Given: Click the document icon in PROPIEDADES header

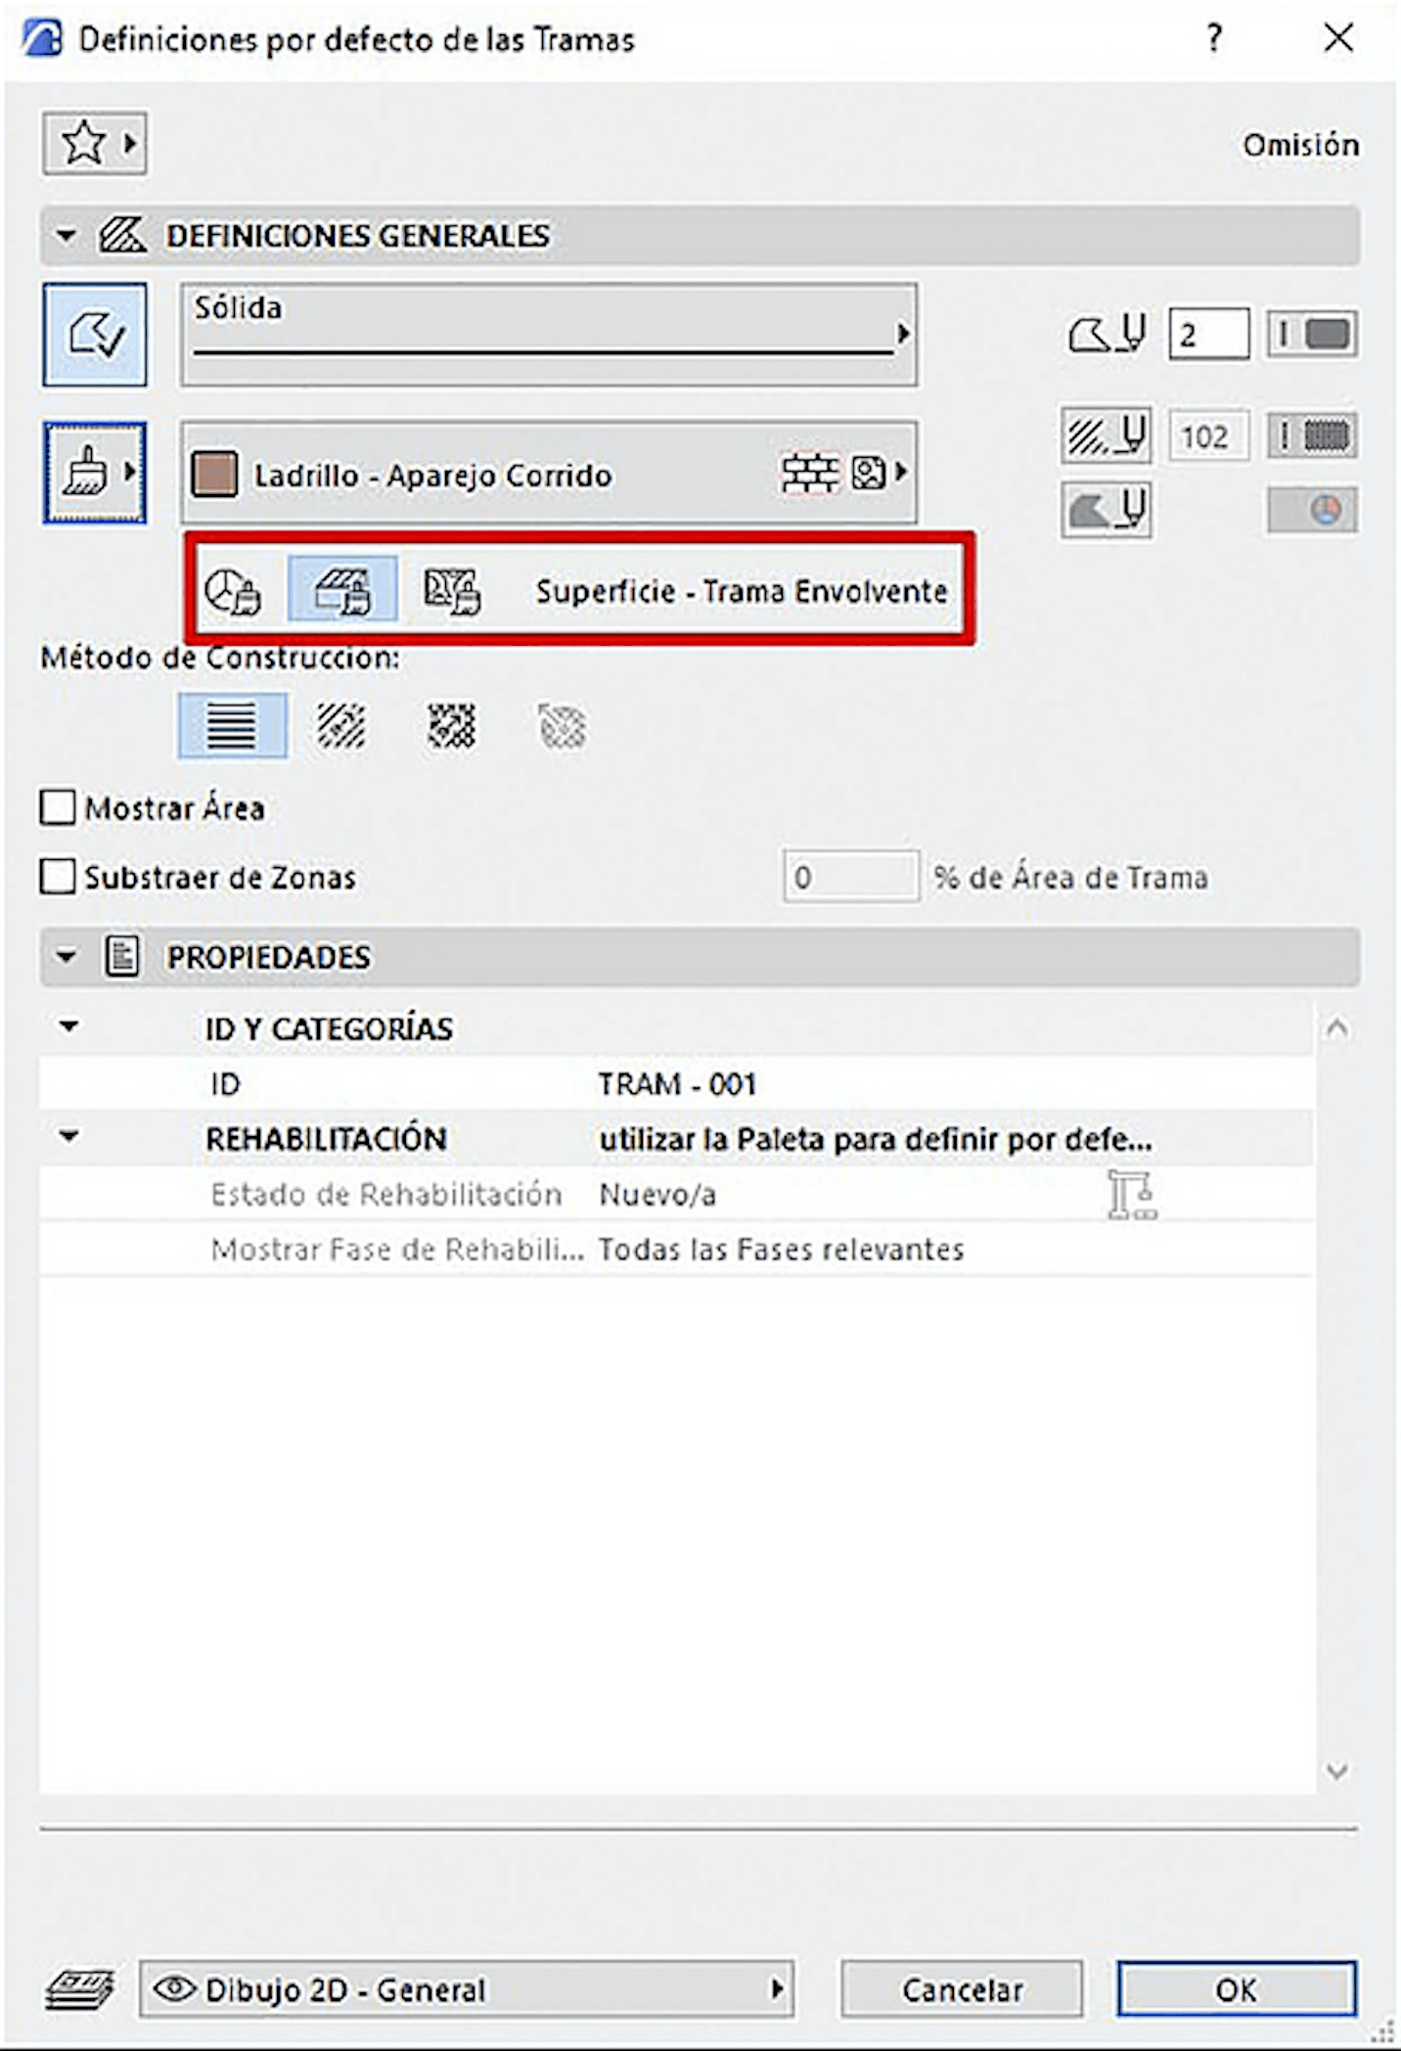Looking at the screenshot, I should point(122,956).
